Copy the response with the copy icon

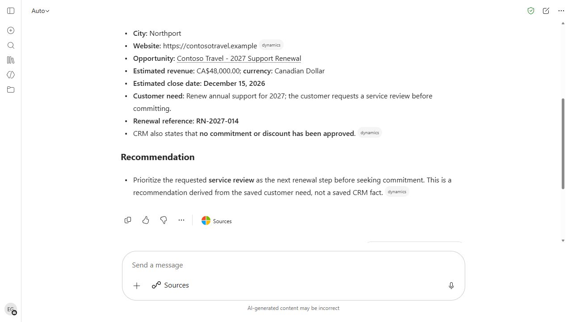(x=128, y=220)
